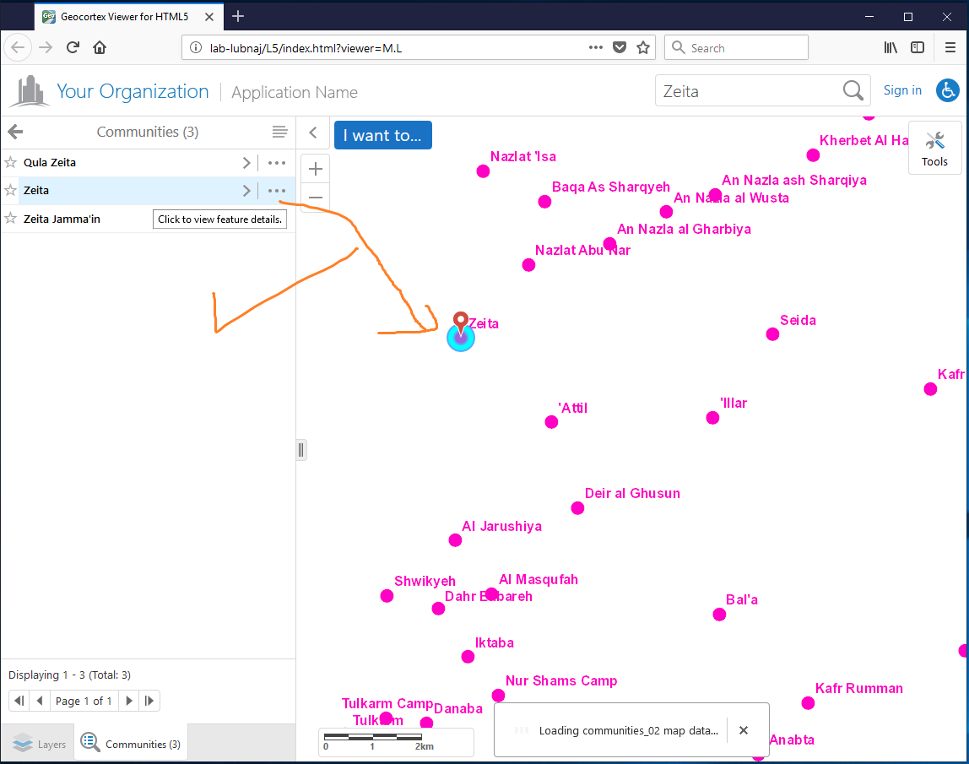Open the I want to... menu
The width and height of the screenshot is (969, 764).
tap(382, 135)
